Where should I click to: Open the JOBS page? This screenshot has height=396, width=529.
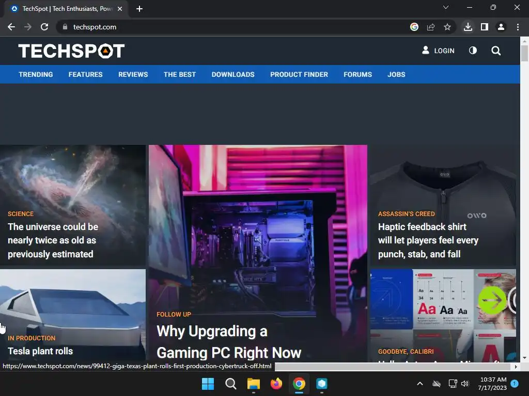(396, 74)
